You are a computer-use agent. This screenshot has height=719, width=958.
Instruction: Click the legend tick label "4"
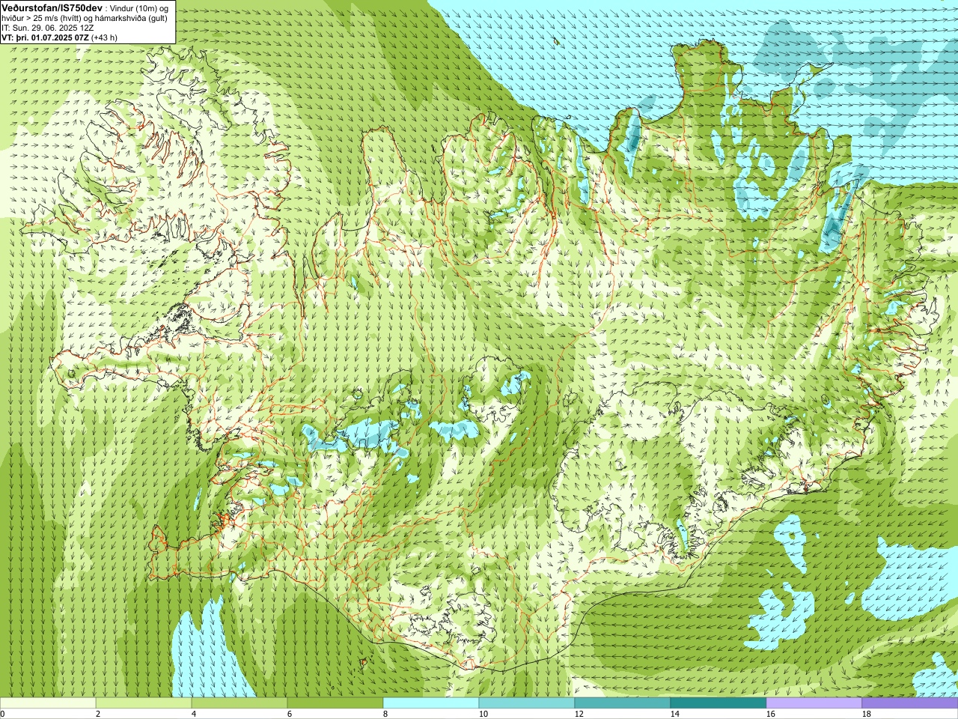pyautogui.click(x=194, y=714)
